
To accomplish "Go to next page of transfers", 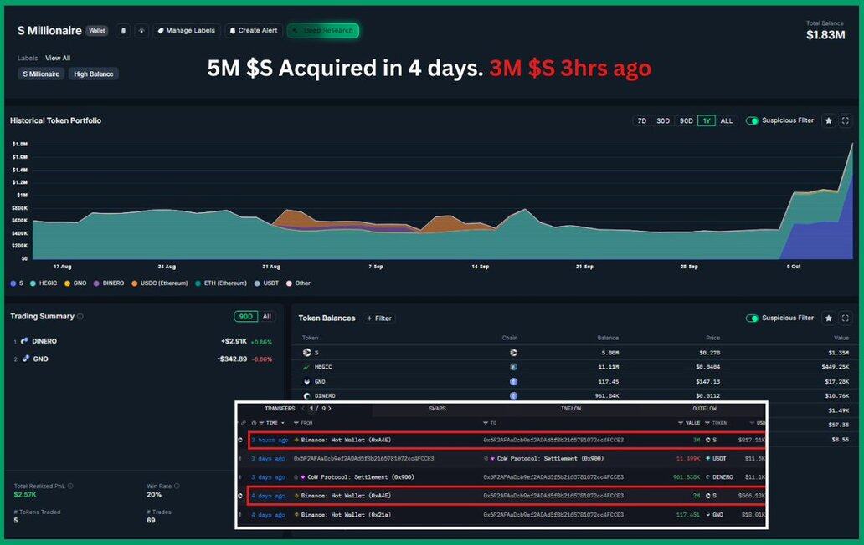I will point(330,409).
